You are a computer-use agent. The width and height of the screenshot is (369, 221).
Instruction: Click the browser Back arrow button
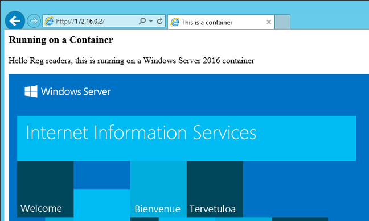coord(15,21)
